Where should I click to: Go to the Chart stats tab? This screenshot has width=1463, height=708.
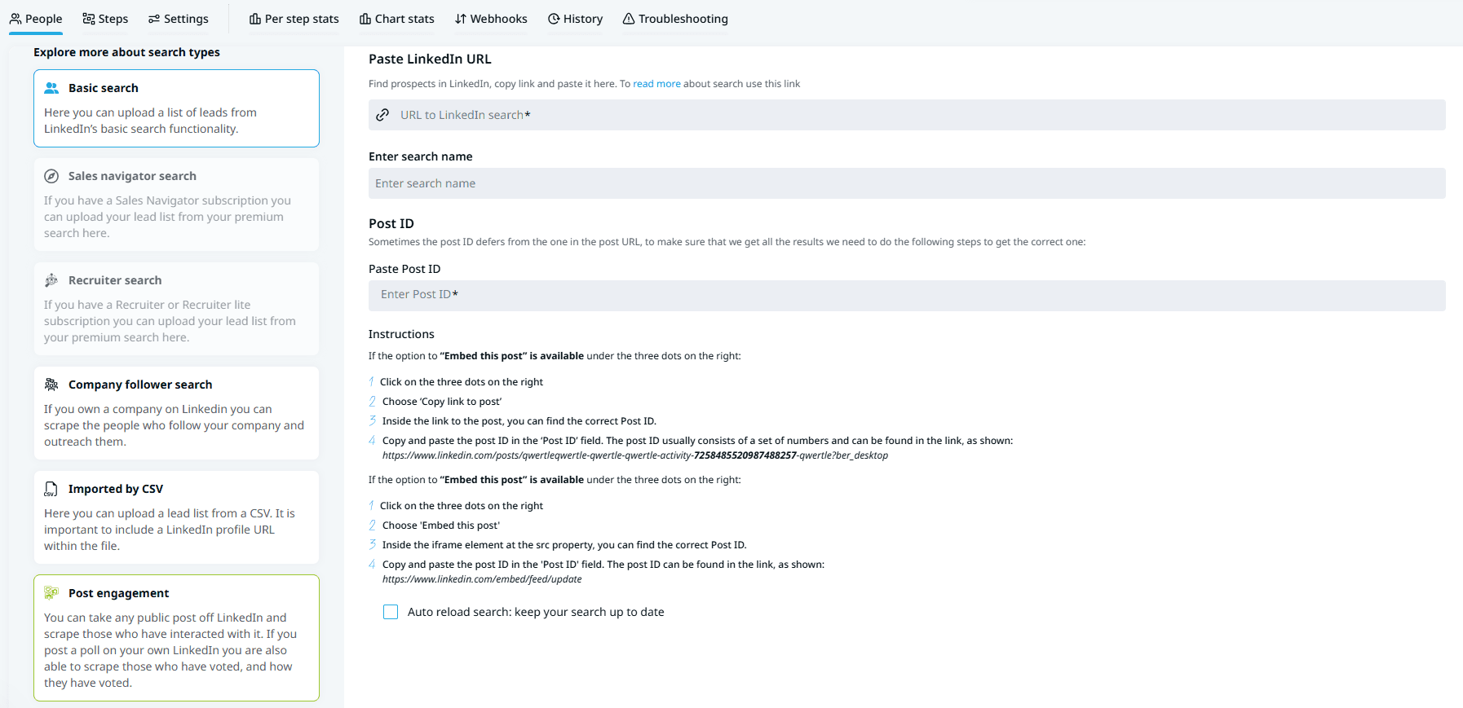pos(396,19)
